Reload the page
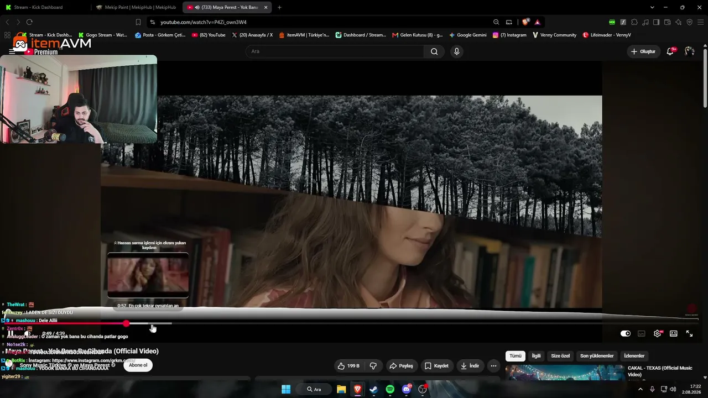The image size is (708, 398). (29, 22)
